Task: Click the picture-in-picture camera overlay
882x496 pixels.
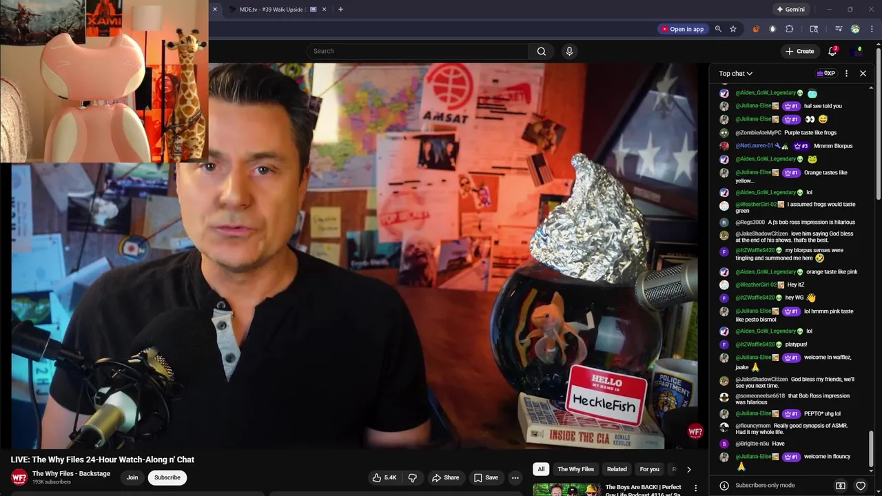Action: pyautogui.click(x=104, y=81)
